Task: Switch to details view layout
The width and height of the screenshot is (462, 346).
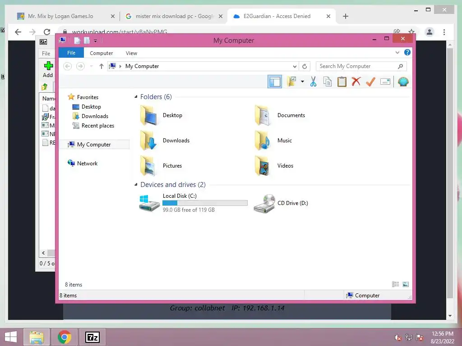Action: pos(395,284)
